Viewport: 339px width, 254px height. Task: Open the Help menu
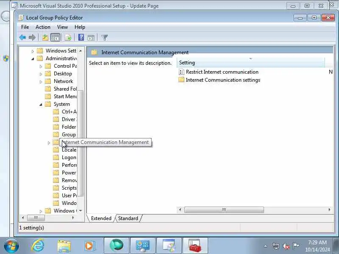(80, 27)
